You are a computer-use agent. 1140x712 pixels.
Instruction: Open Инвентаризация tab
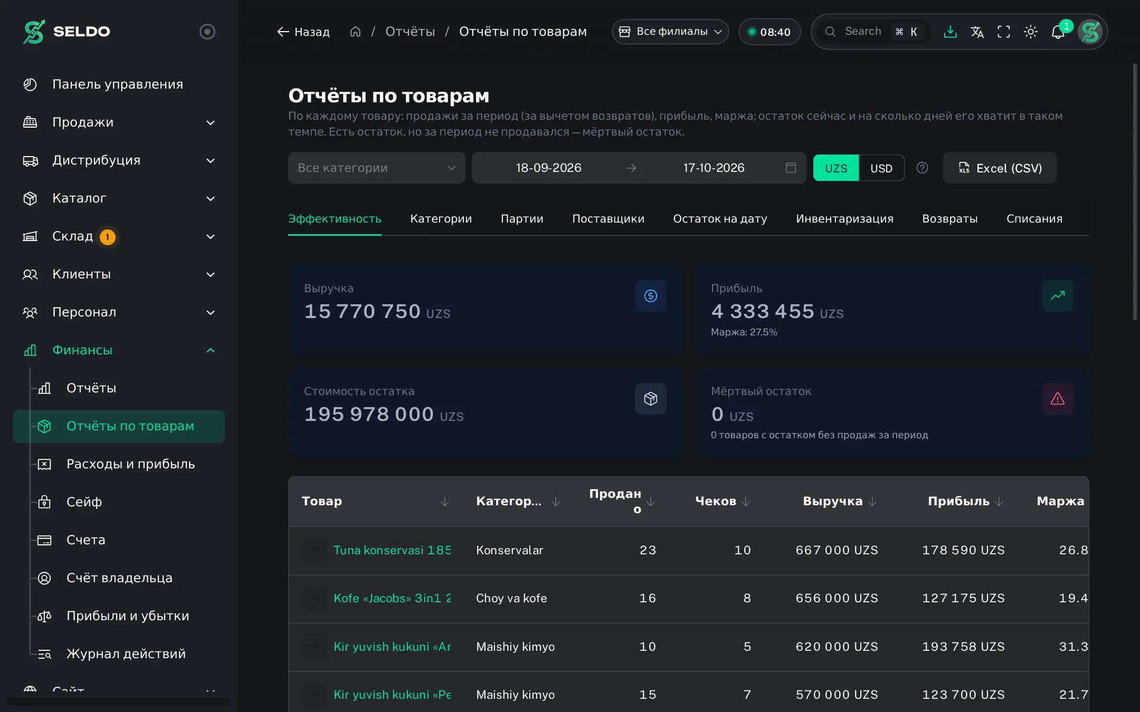844,219
